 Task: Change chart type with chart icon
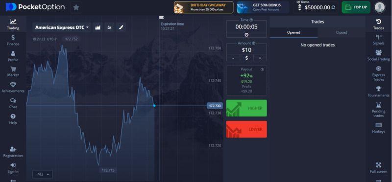[x=98, y=27]
